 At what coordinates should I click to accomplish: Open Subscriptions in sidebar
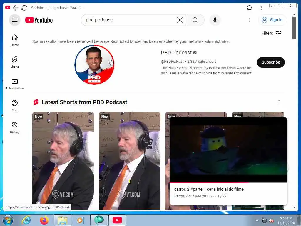click(15, 84)
